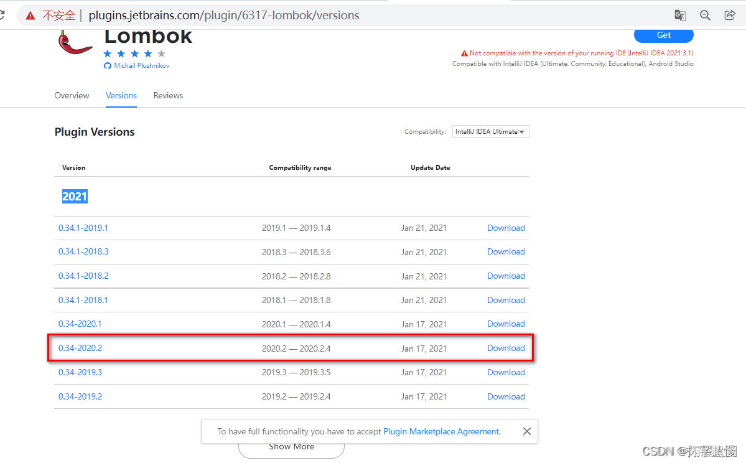
Task: Click the browser reload icon
Action: [2, 15]
